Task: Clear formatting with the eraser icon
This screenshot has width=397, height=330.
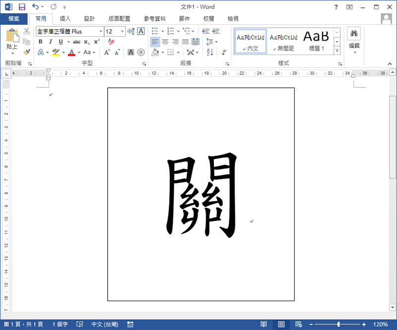Action: coord(111,42)
